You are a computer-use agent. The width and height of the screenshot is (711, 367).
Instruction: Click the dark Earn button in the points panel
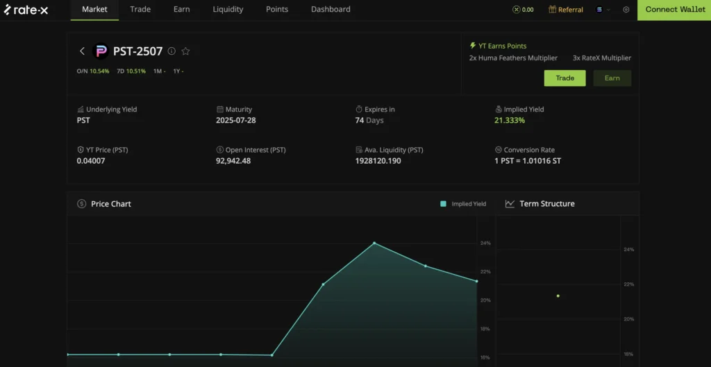[x=612, y=78]
